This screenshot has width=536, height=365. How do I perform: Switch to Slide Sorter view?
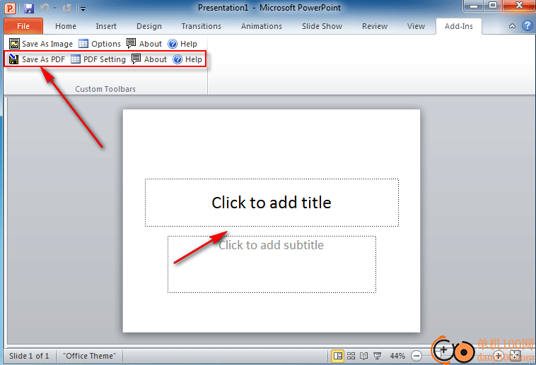[351, 356]
